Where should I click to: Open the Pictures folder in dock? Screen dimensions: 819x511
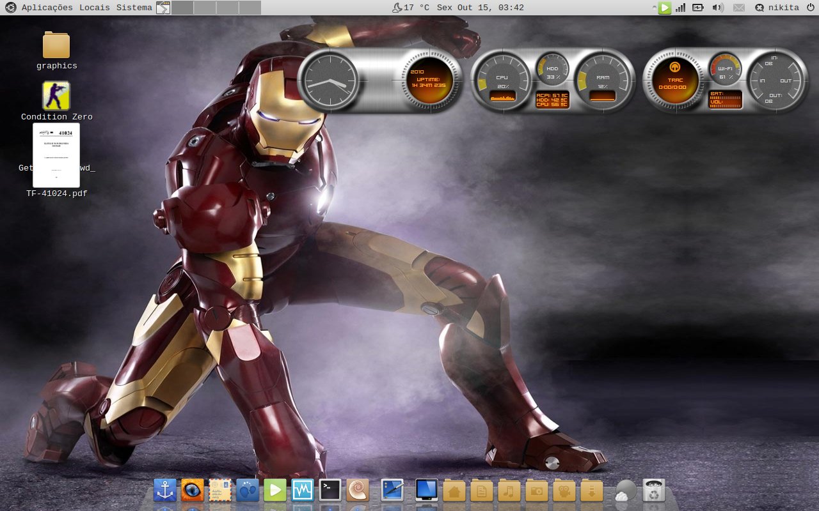(x=537, y=491)
